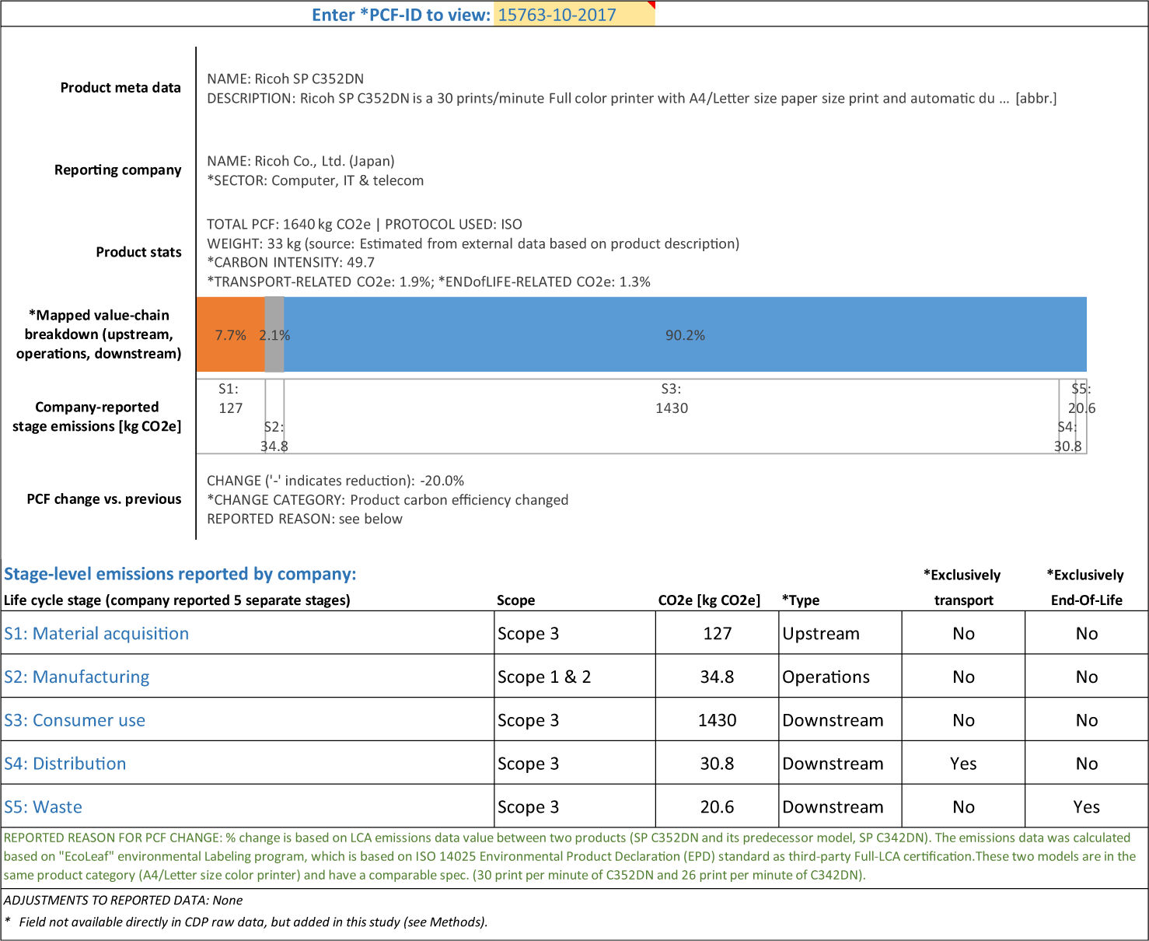Click '*SECTOR: Computer, IT & telecom' text
The height and width of the screenshot is (941, 1149).
(316, 180)
